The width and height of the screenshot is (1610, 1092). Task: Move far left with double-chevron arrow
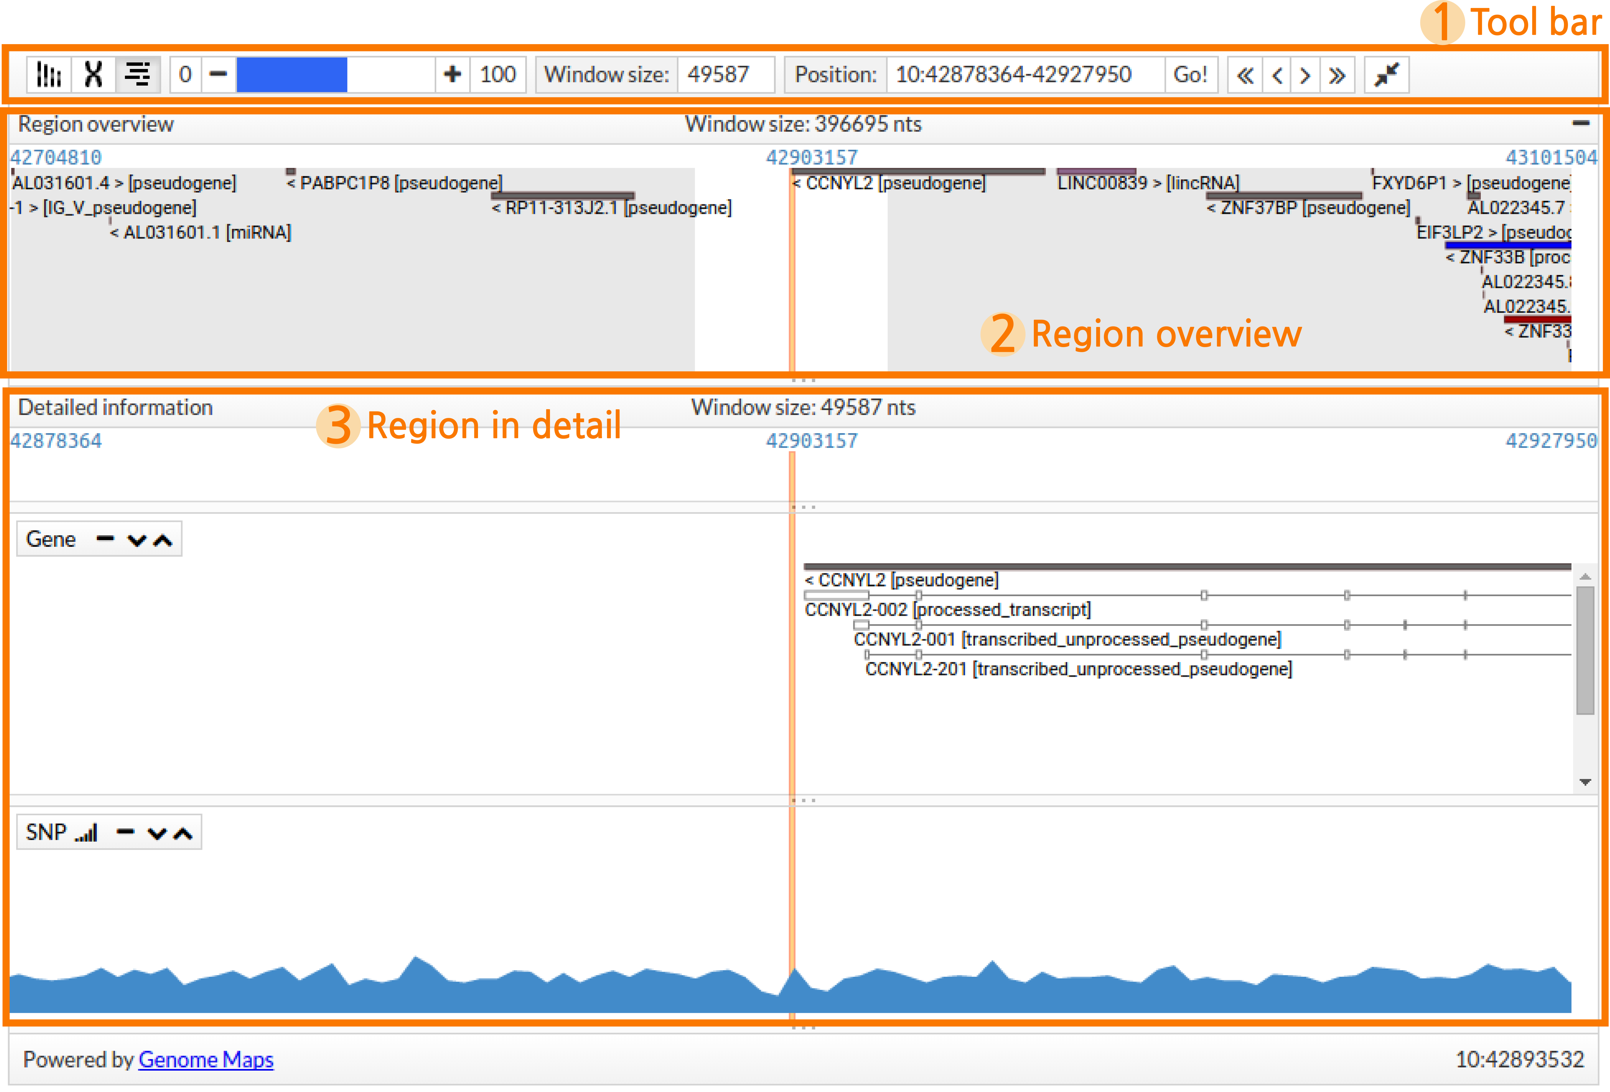[x=1245, y=75]
